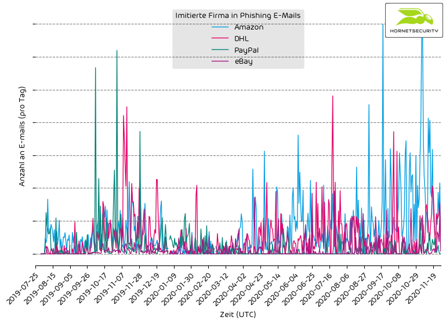
Task: Click the x-axis date 2020-11-19
Action: coord(421,287)
